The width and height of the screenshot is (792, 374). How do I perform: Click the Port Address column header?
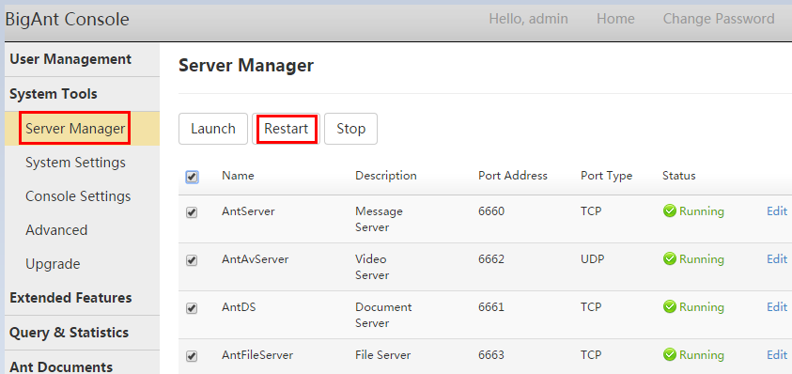click(x=513, y=176)
